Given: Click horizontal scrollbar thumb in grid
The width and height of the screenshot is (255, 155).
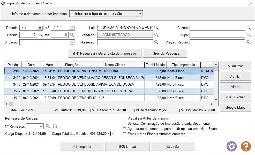Looking at the screenshot, I should [11, 104].
